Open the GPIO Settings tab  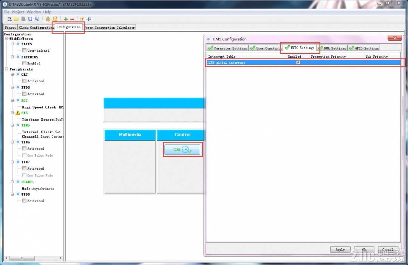pyautogui.click(x=364, y=48)
